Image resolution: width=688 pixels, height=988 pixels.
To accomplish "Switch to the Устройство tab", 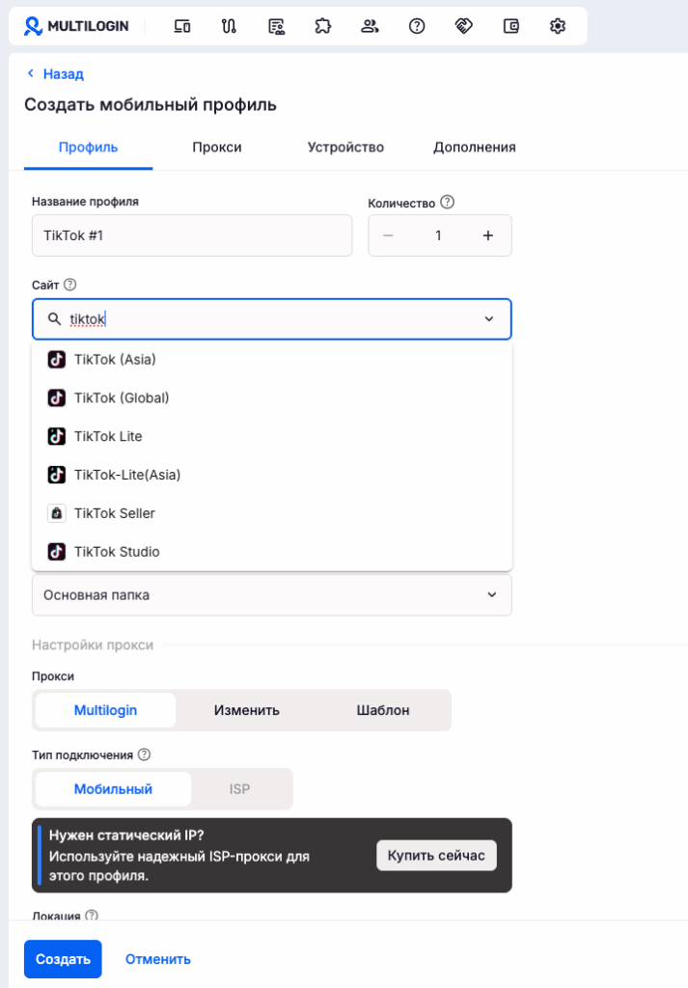I will pos(345,147).
